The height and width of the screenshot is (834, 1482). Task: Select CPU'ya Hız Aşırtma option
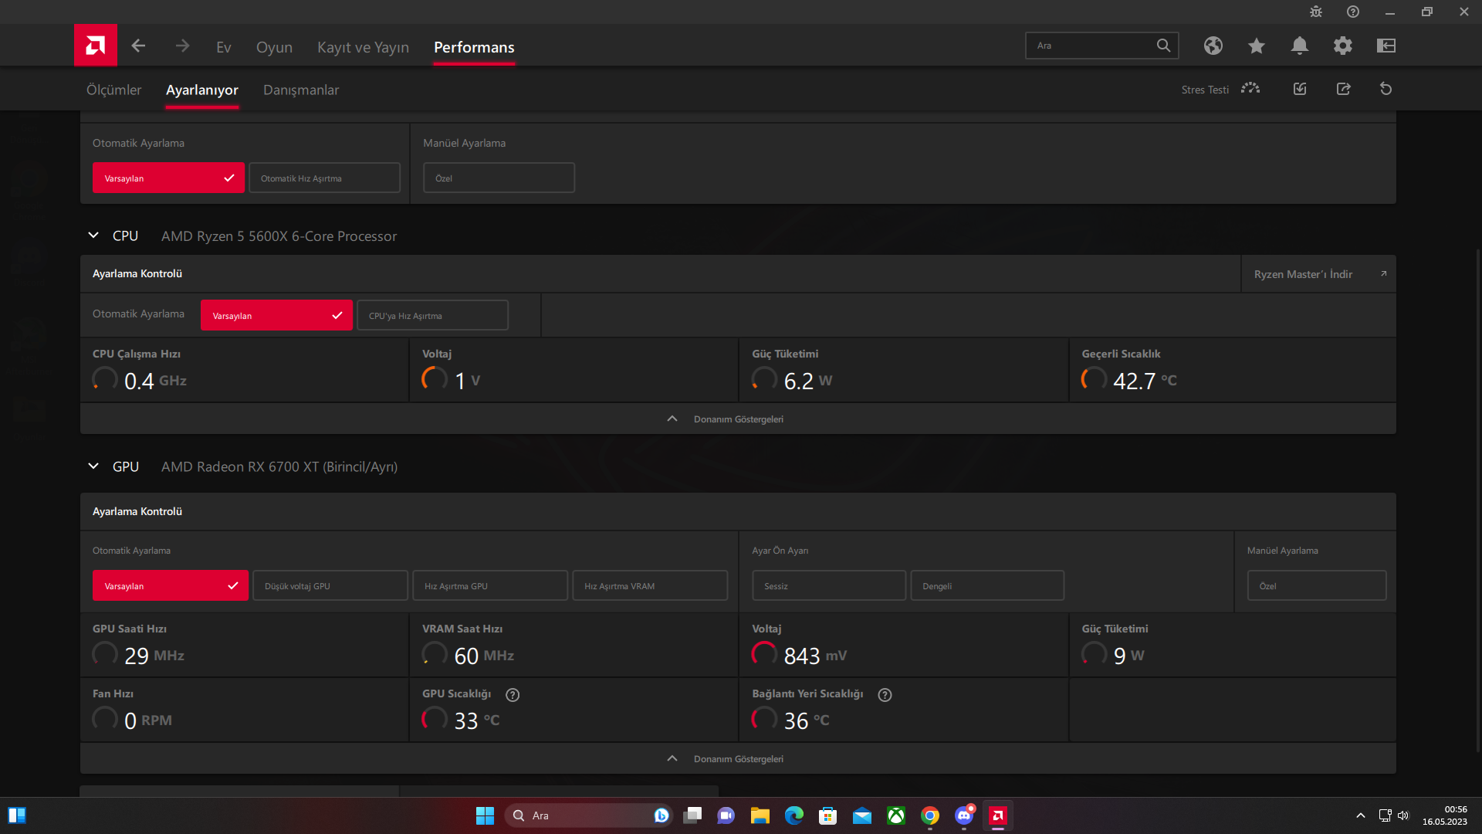pyautogui.click(x=432, y=315)
